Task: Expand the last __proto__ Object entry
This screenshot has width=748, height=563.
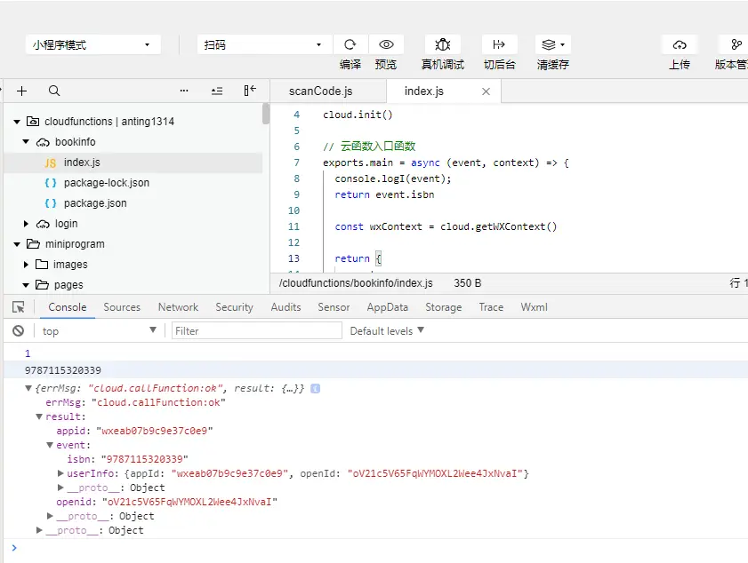Action: coord(39,530)
